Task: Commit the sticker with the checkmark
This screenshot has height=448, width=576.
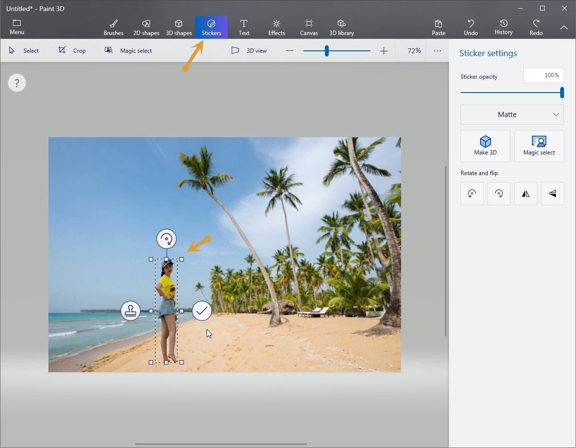Action: pyautogui.click(x=202, y=311)
